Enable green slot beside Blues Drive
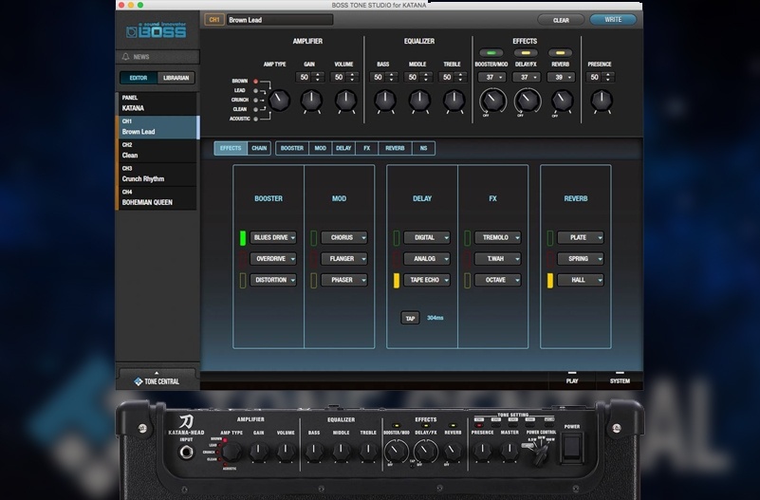760x500 pixels. 243,238
